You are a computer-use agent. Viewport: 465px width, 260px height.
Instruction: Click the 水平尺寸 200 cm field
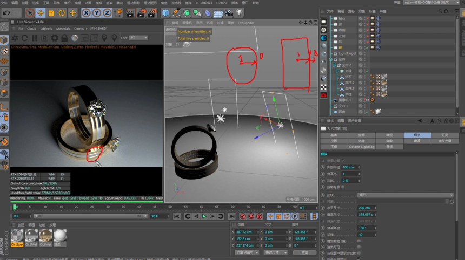[x=367, y=208]
